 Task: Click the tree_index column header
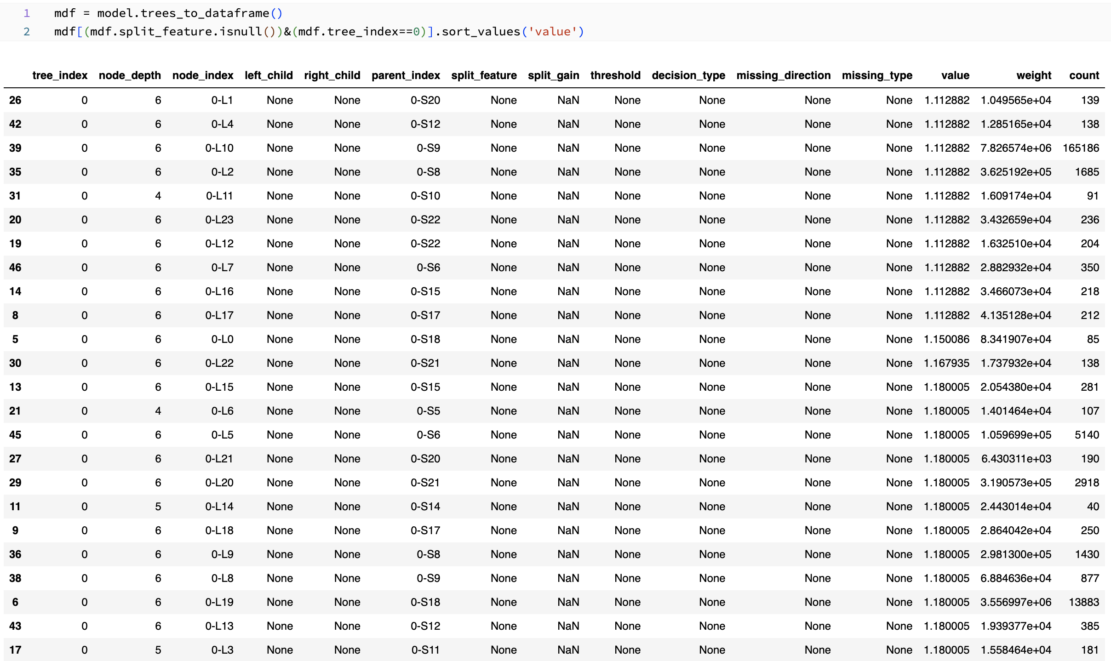(x=59, y=75)
